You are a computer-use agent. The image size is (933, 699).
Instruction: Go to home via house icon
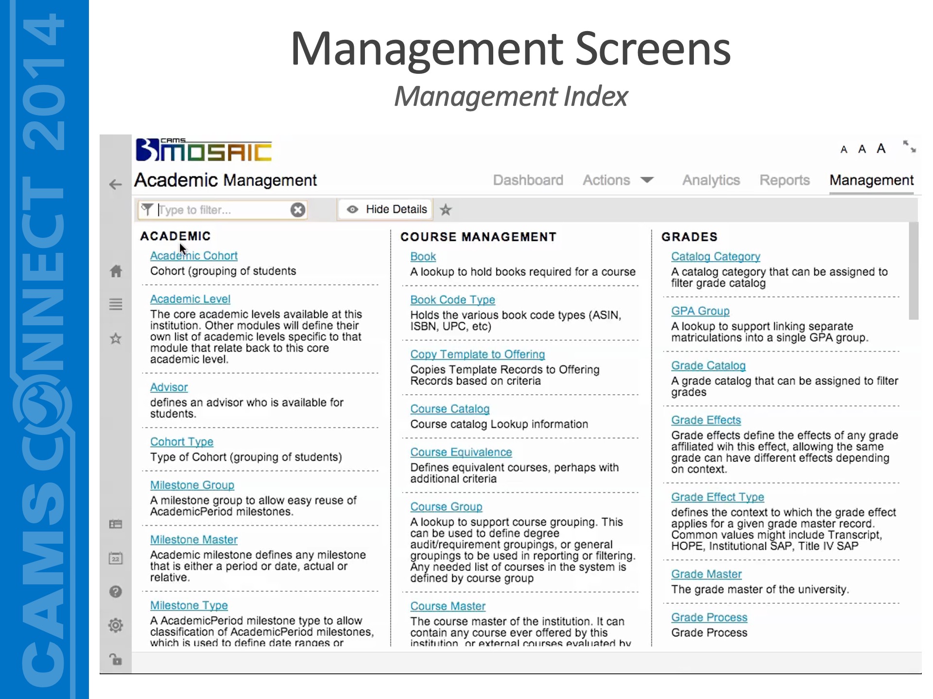[116, 271]
